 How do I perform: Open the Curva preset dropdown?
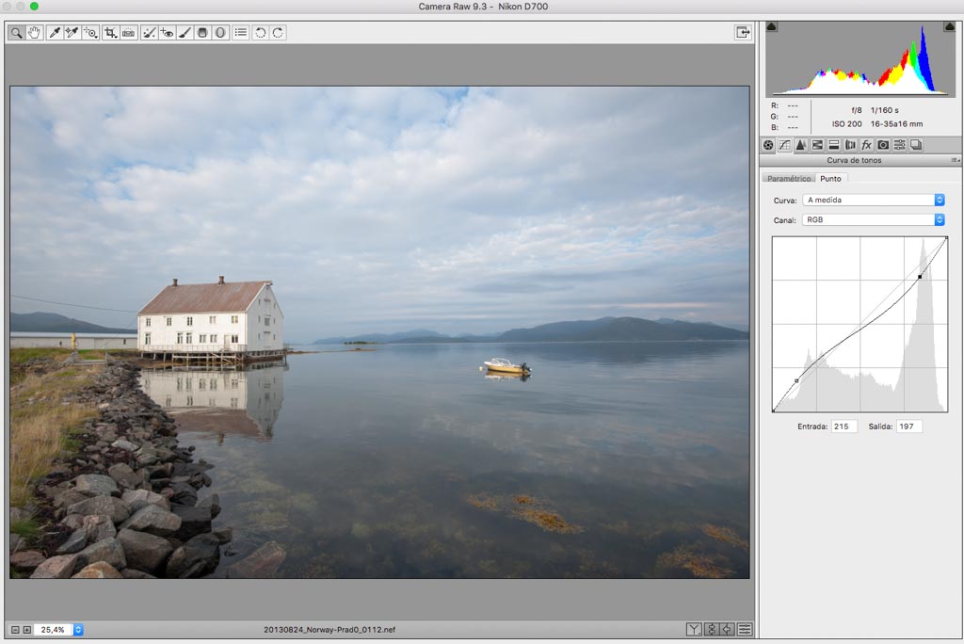tap(873, 200)
